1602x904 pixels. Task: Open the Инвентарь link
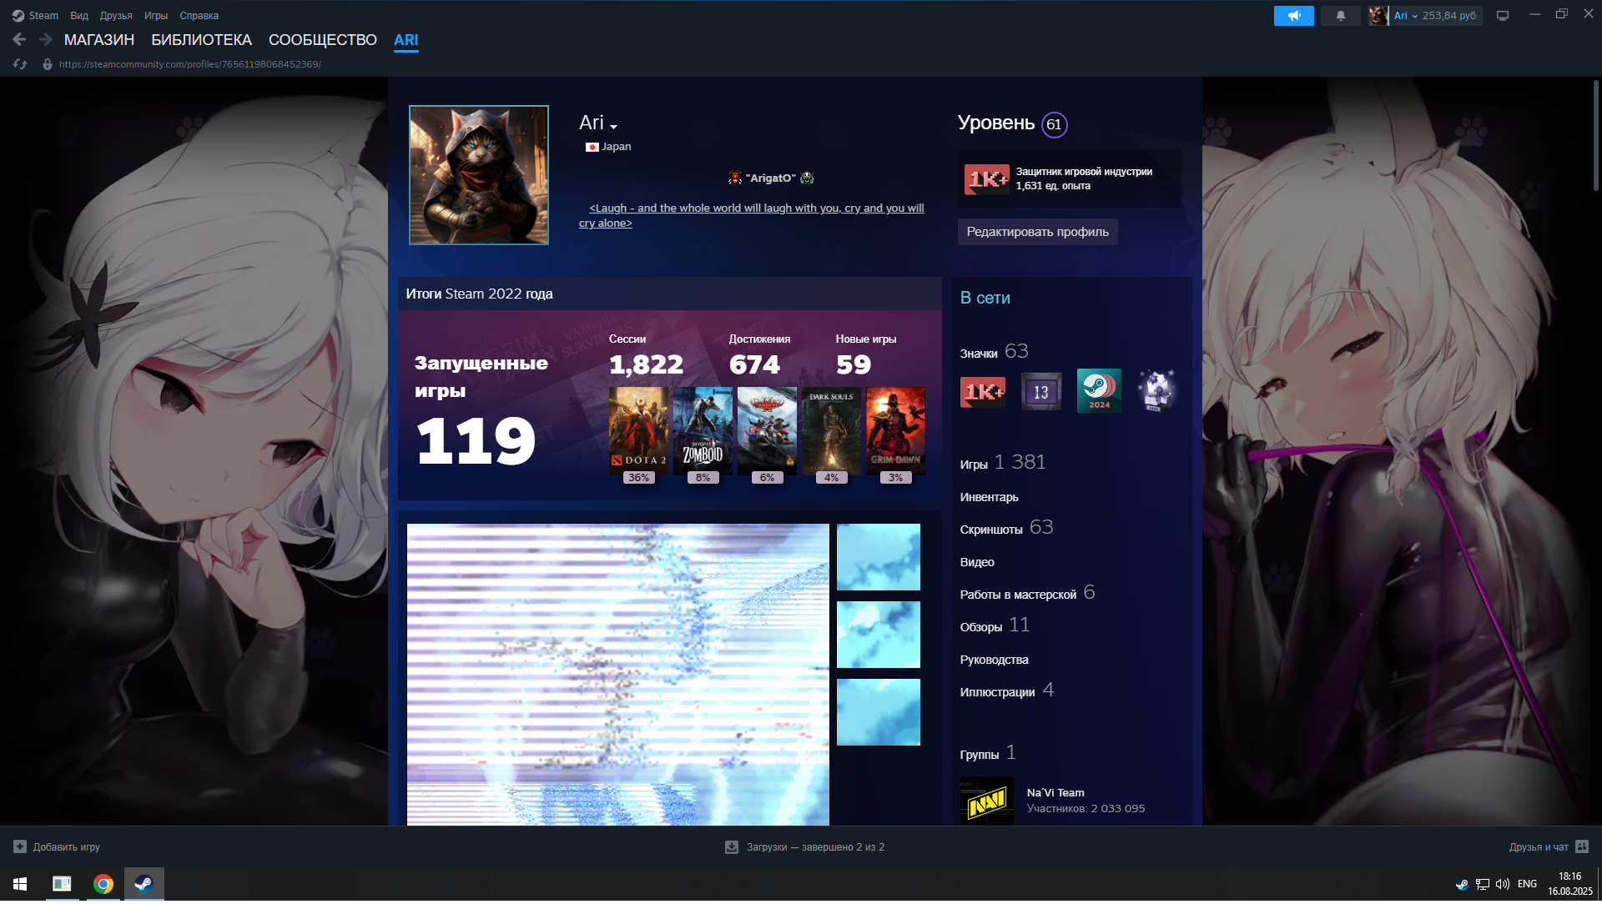[990, 497]
